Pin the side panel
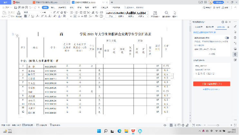This screenshot has width=239, height=135. click(226, 22)
